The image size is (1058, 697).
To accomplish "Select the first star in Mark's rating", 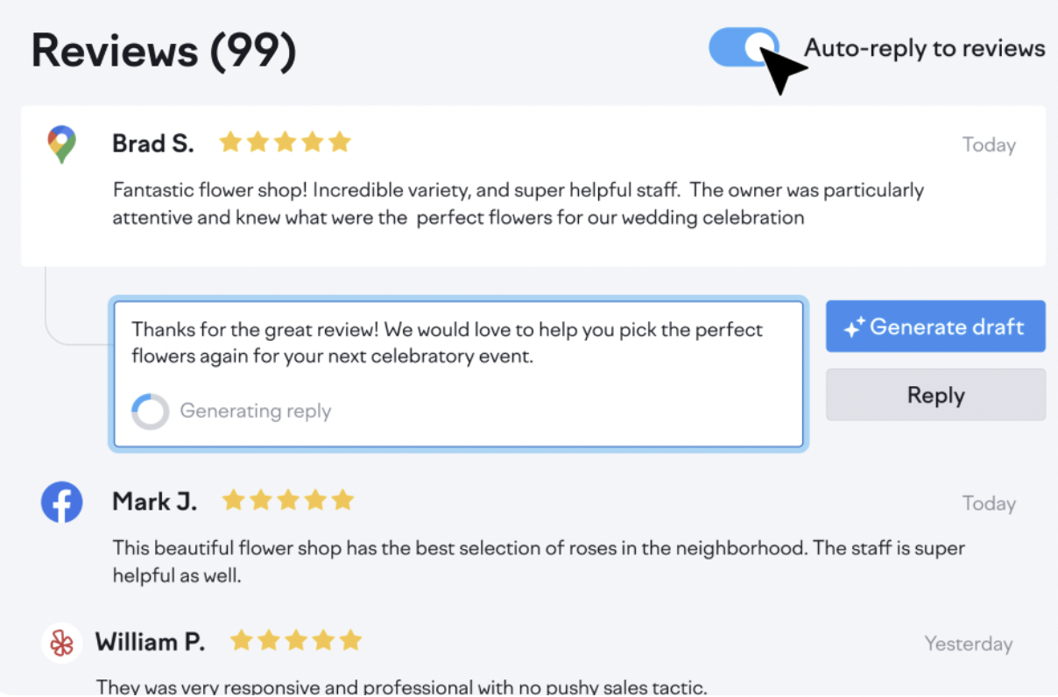I will click(x=233, y=500).
